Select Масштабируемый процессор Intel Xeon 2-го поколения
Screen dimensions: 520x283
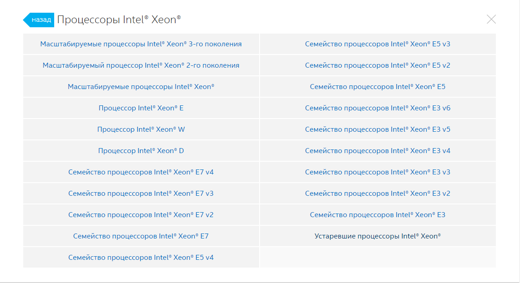click(x=141, y=65)
